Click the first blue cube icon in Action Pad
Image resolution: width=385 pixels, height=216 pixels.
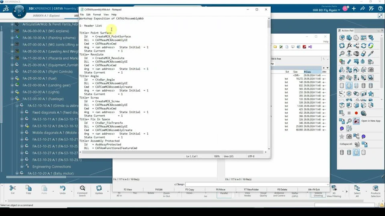[342, 38]
